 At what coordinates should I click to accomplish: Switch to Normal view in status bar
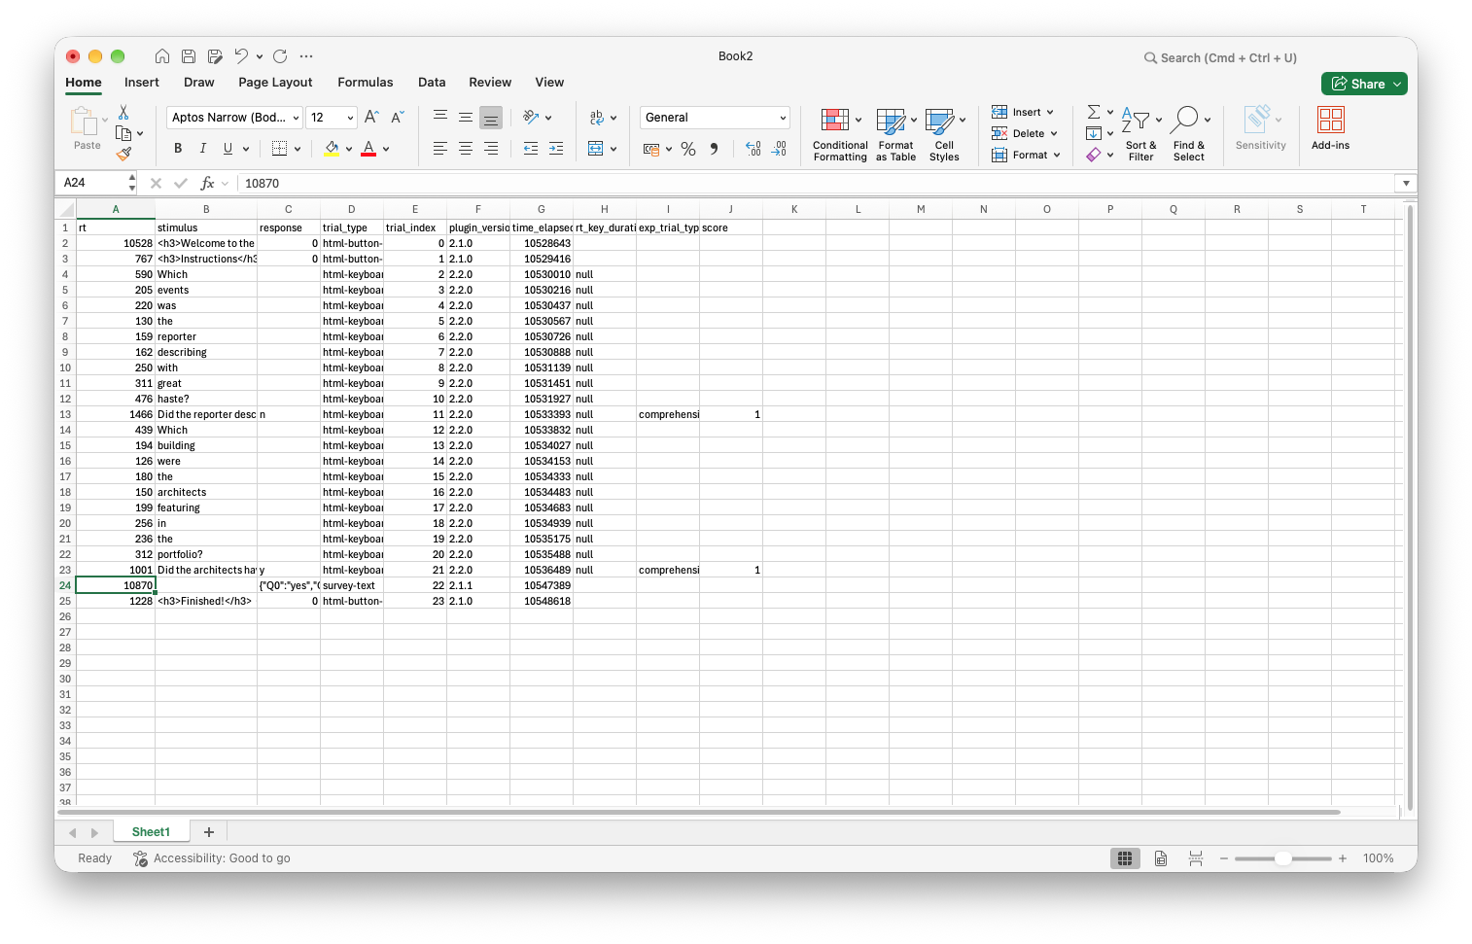click(x=1125, y=858)
